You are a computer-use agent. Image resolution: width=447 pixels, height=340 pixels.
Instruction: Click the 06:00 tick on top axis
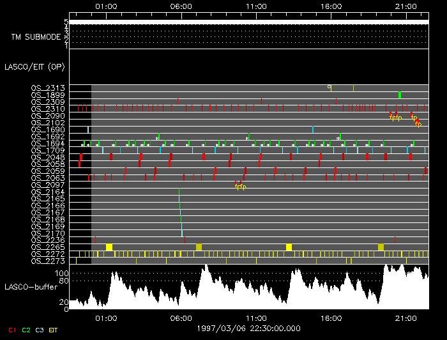pyautogui.click(x=182, y=6)
